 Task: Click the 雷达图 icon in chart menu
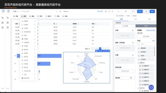(22, 50)
